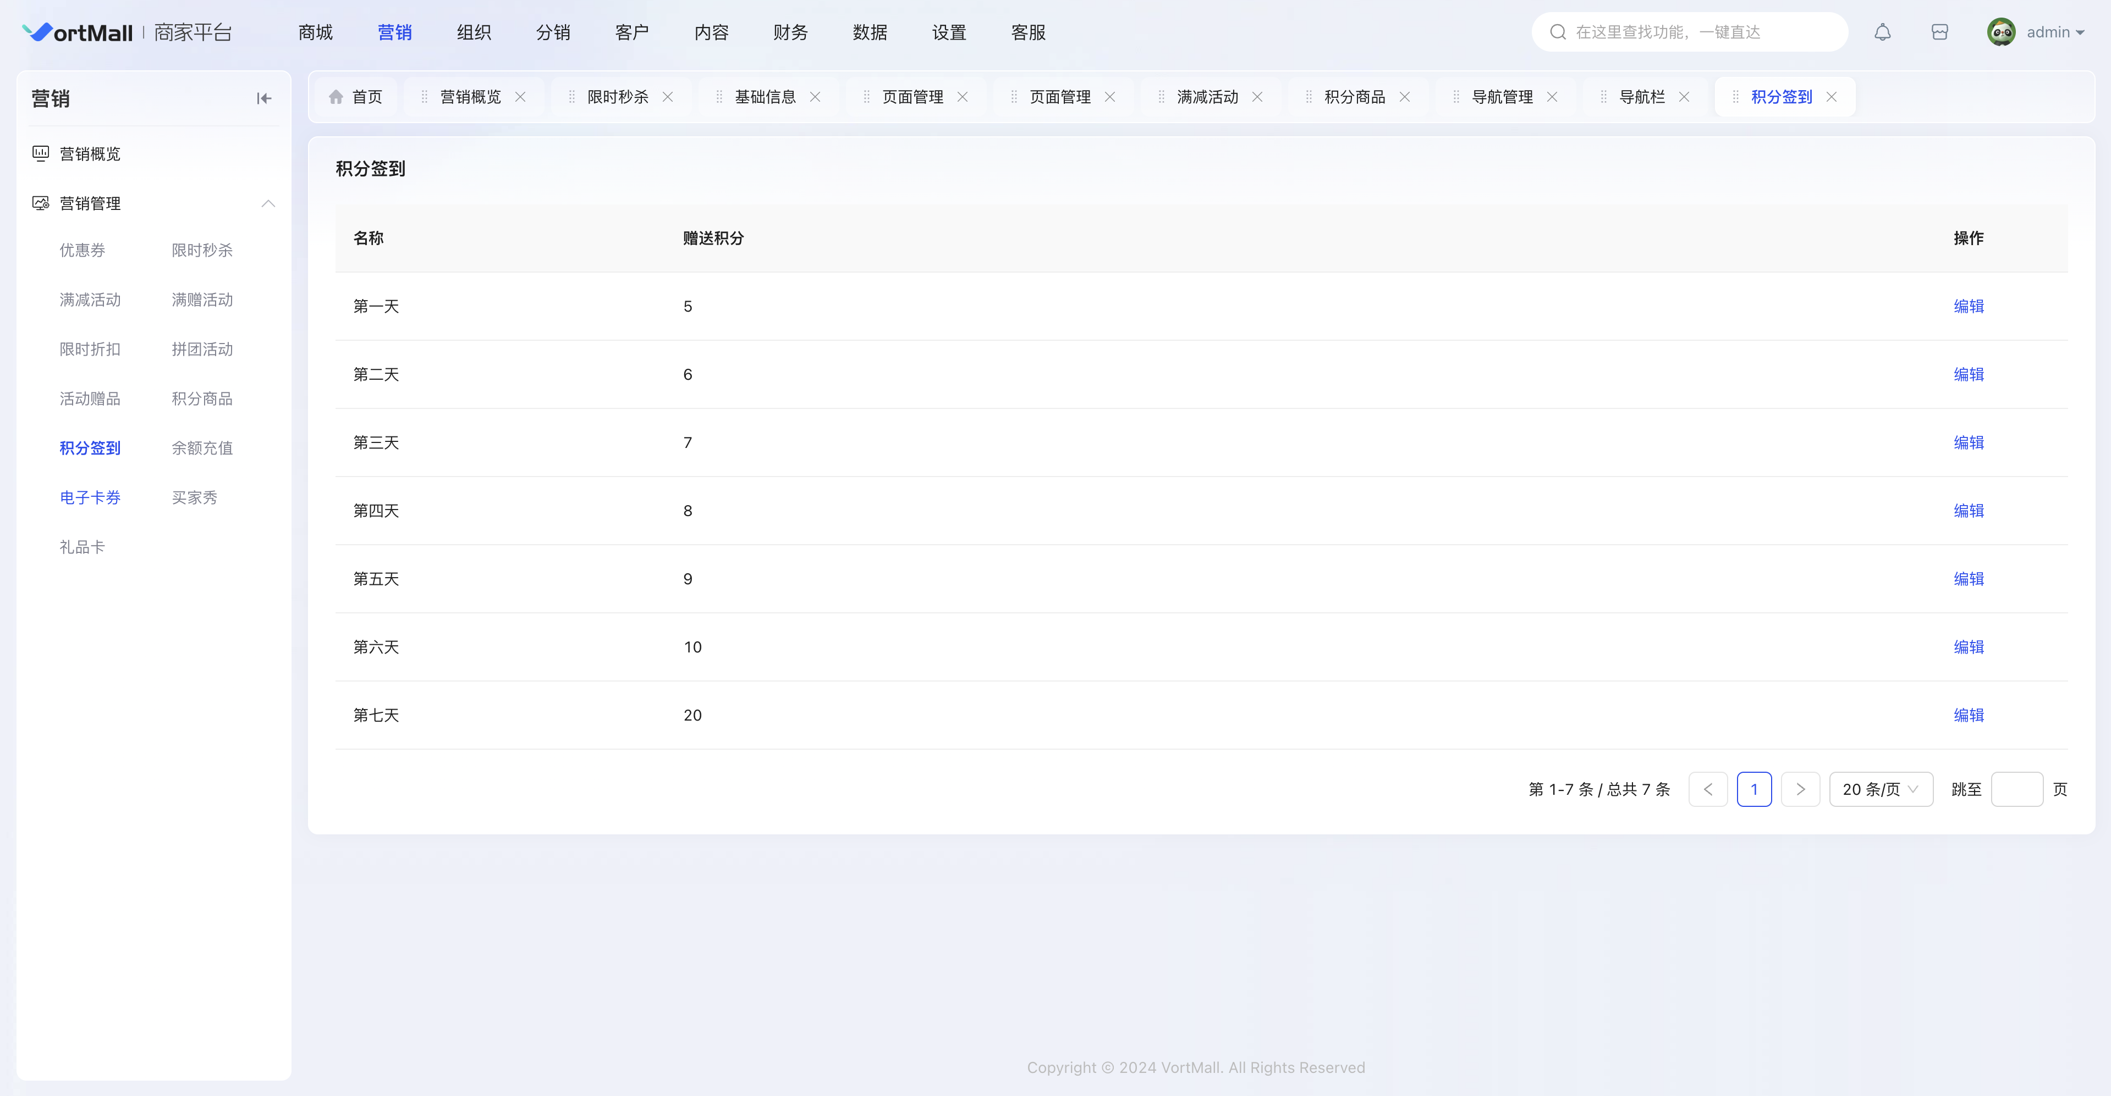Edit the 第七天 sign-in row
Viewport: 2111px width, 1096px height.
point(1967,715)
